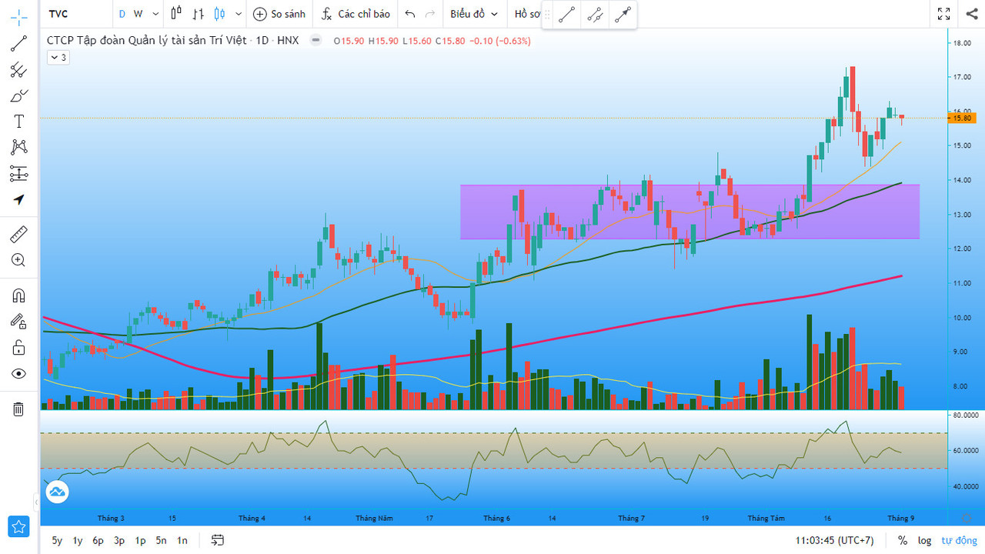Toggle tự động auto scale
Screen dimensions: 985x554
959,540
